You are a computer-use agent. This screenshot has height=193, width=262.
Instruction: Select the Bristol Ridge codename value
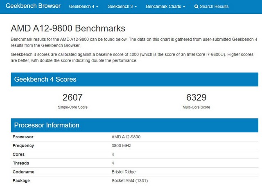coord(124,172)
